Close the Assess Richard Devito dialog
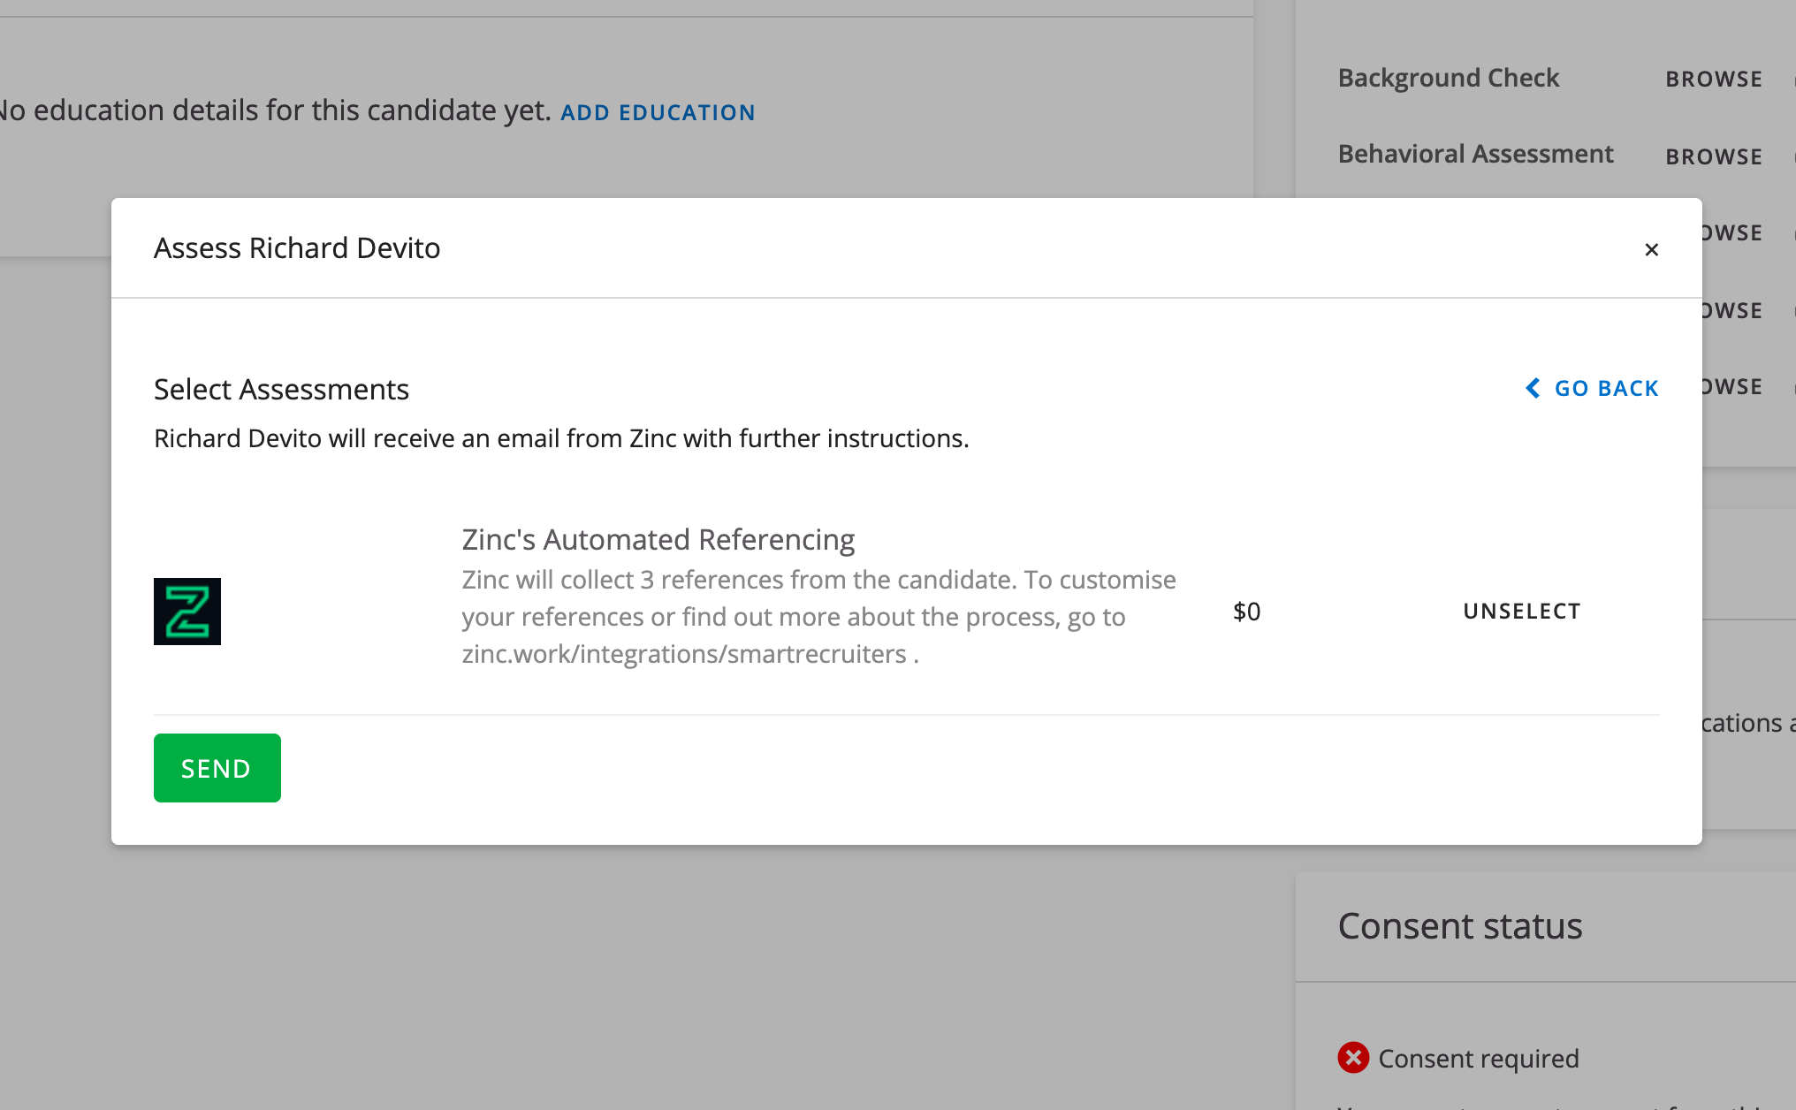 pyautogui.click(x=1651, y=250)
